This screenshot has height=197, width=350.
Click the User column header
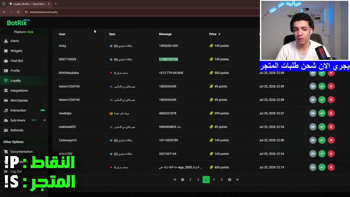(x=62, y=34)
